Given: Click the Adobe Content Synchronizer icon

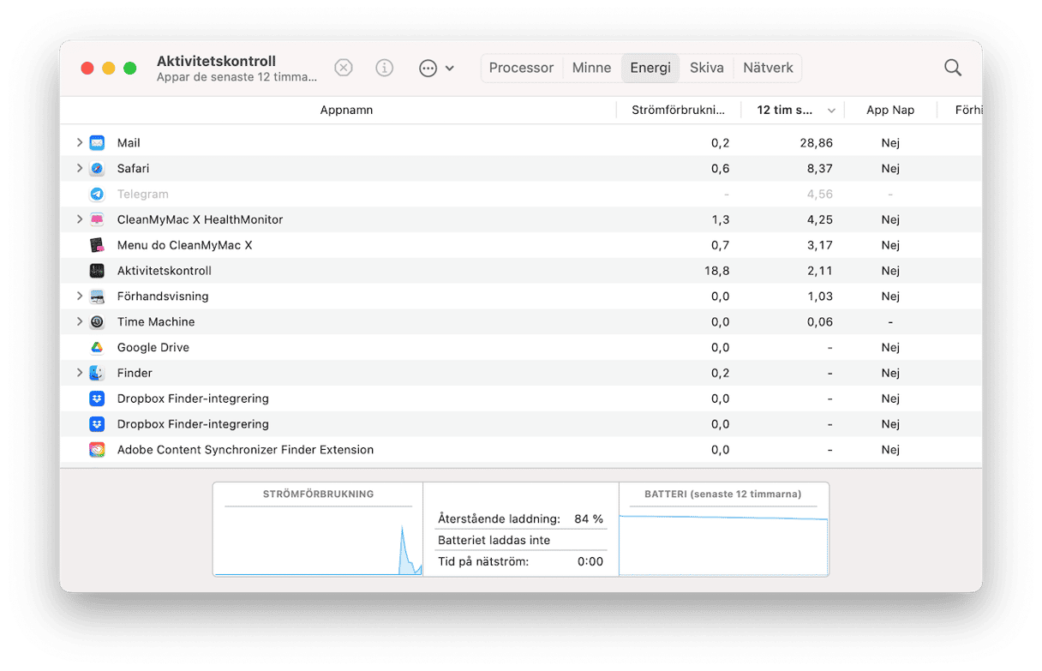Looking at the screenshot, I should [97, 450].
